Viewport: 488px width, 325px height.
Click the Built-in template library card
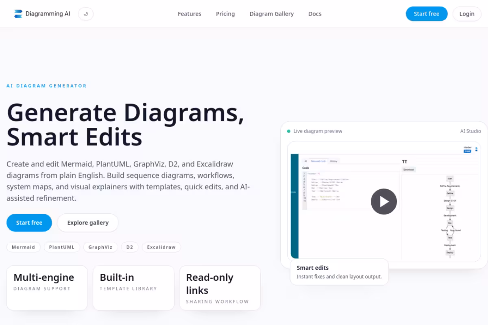click(x=133, y=288)
